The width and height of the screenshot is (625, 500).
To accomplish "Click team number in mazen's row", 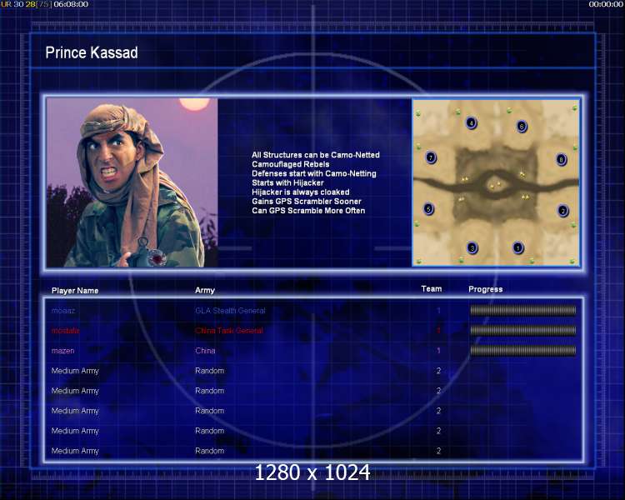I will [x=438, y=351].
